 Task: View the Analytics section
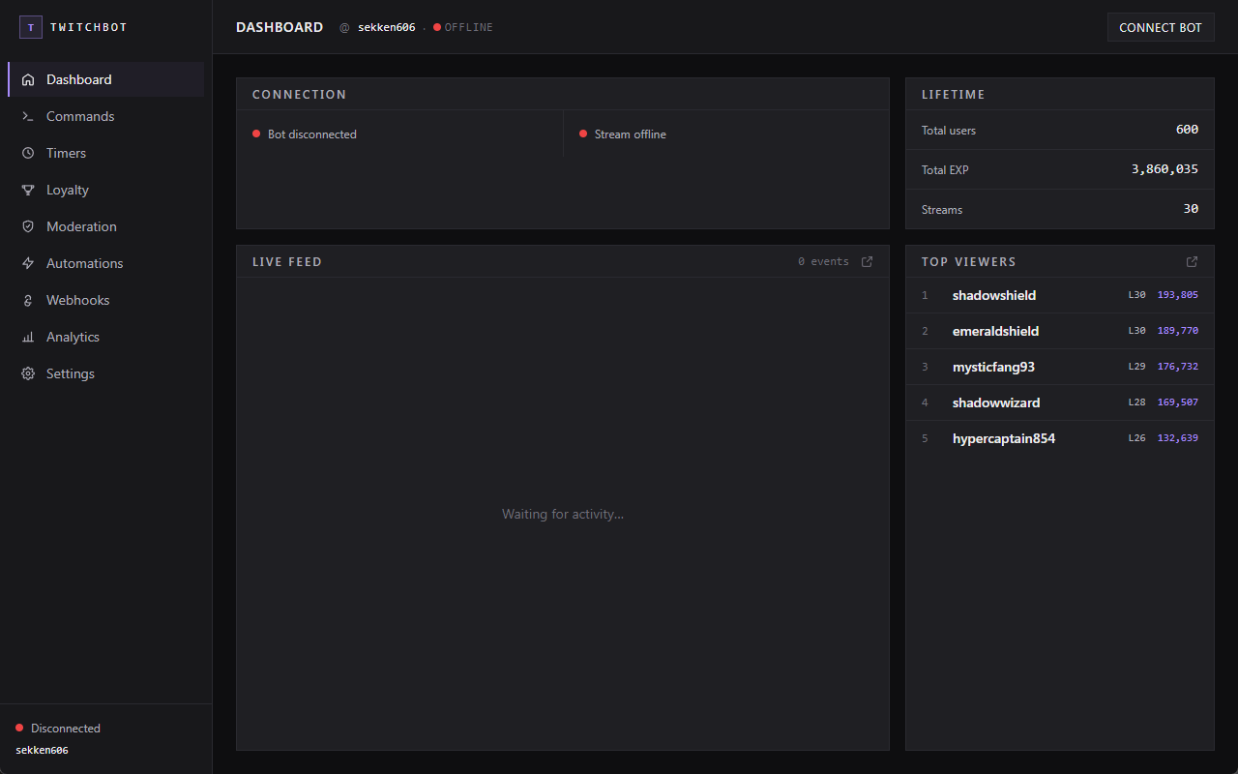(x=106, y=337)
